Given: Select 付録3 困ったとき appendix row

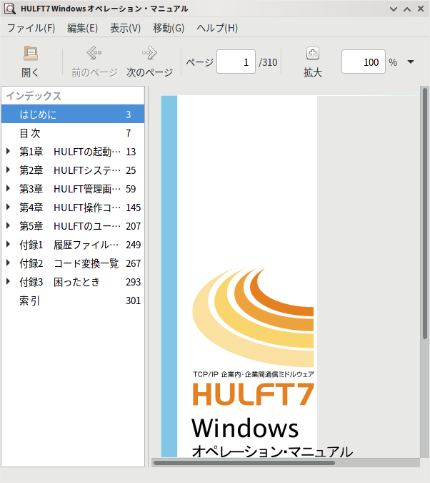Looking at the screenshot, I should point(73,281).
